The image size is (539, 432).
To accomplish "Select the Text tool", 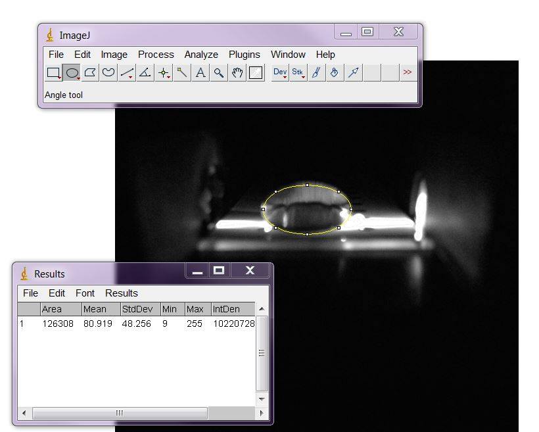I will coord(200,72).
